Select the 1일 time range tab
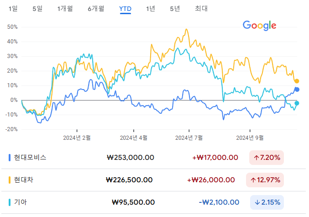Image resolution: width=309 pixels, height=217 pixels. pyautogui.click(x=13, y=9)
